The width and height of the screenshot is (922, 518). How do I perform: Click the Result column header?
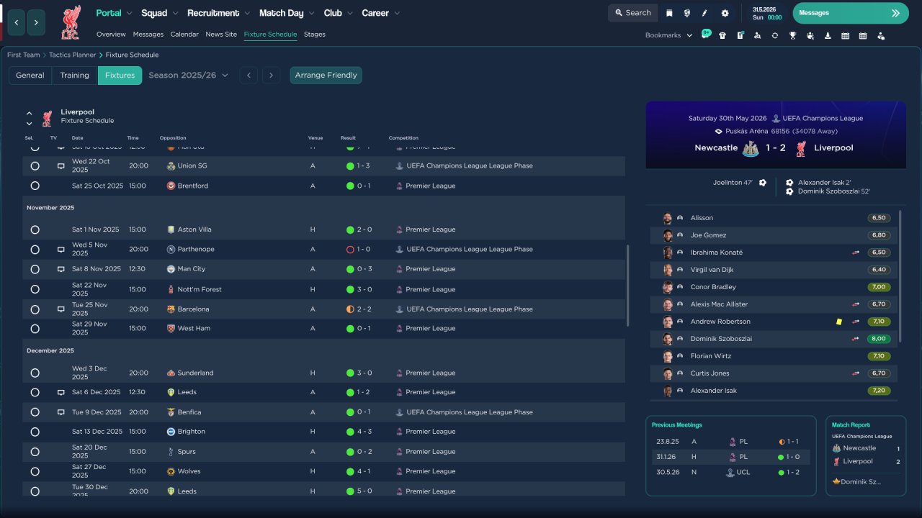349,138
